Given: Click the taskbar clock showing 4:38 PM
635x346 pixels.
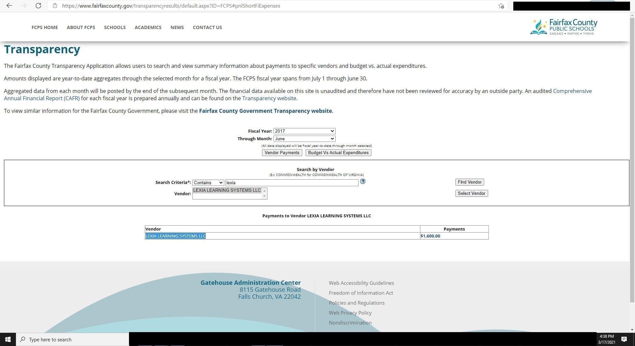Looking at the screenshot, I should click(607, 339).
